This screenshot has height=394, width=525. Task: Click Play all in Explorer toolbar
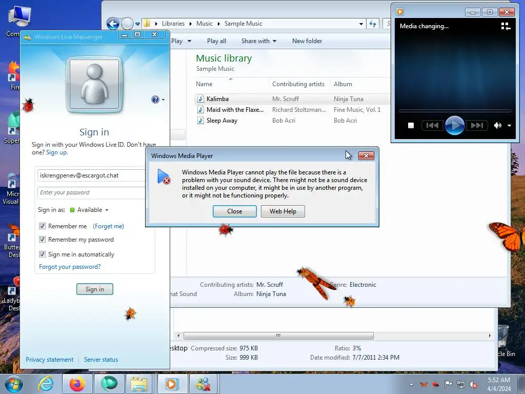tap(216, 41)
